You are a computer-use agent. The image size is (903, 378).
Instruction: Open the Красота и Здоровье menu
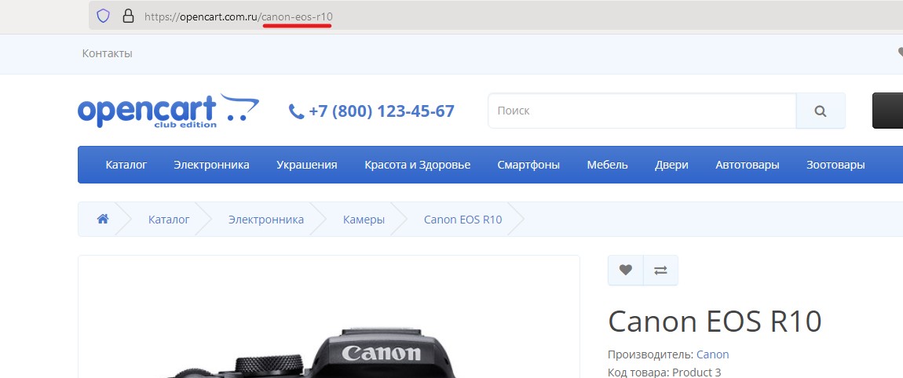418,165
